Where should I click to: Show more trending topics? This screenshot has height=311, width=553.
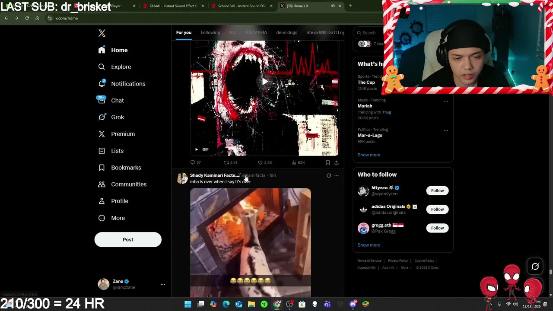(369, 155)
